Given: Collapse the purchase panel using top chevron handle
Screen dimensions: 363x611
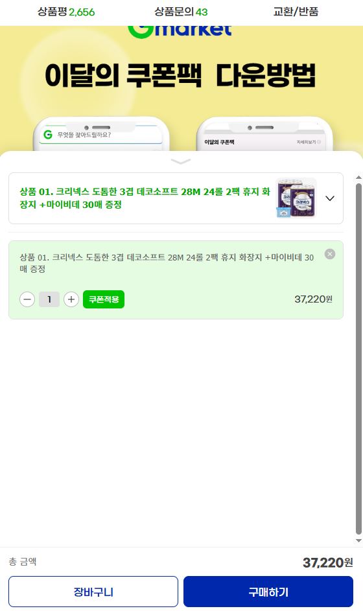Looking at the screenshot, I should click(x=181, y=161).
